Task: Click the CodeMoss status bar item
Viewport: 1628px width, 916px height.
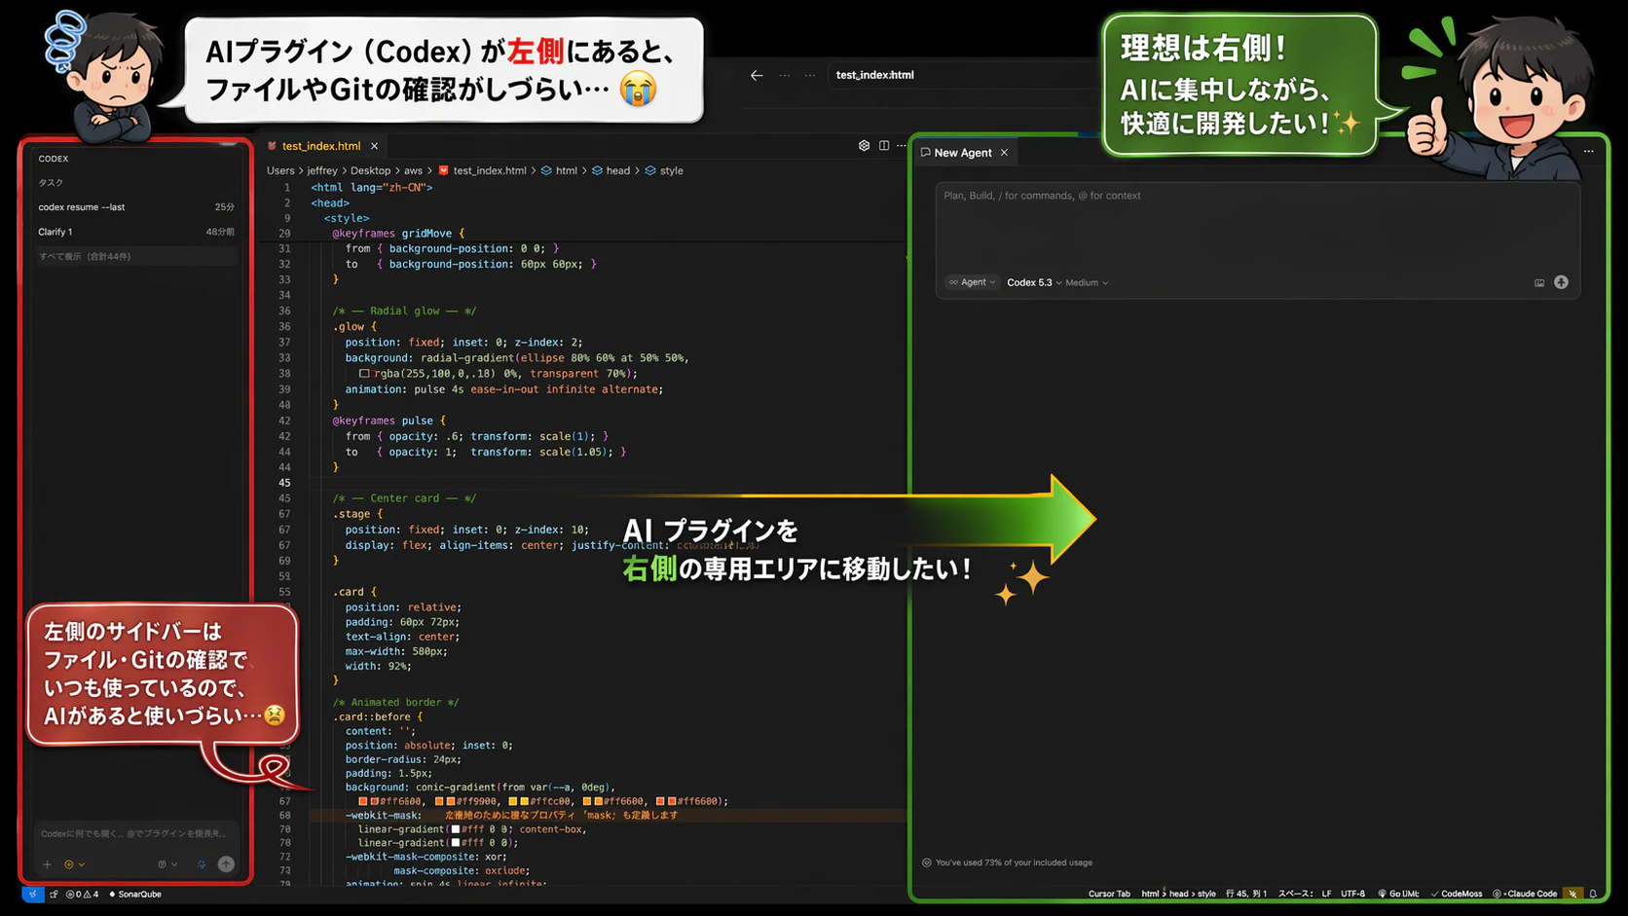Action: click(x=1457, y=894)
